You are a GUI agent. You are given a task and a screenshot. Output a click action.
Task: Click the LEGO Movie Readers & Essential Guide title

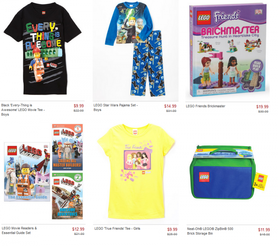point(19,231)
